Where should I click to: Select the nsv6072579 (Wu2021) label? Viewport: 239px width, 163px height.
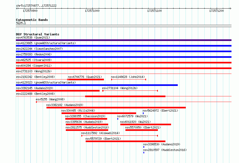pyautogui.click(x=132, y=116)
